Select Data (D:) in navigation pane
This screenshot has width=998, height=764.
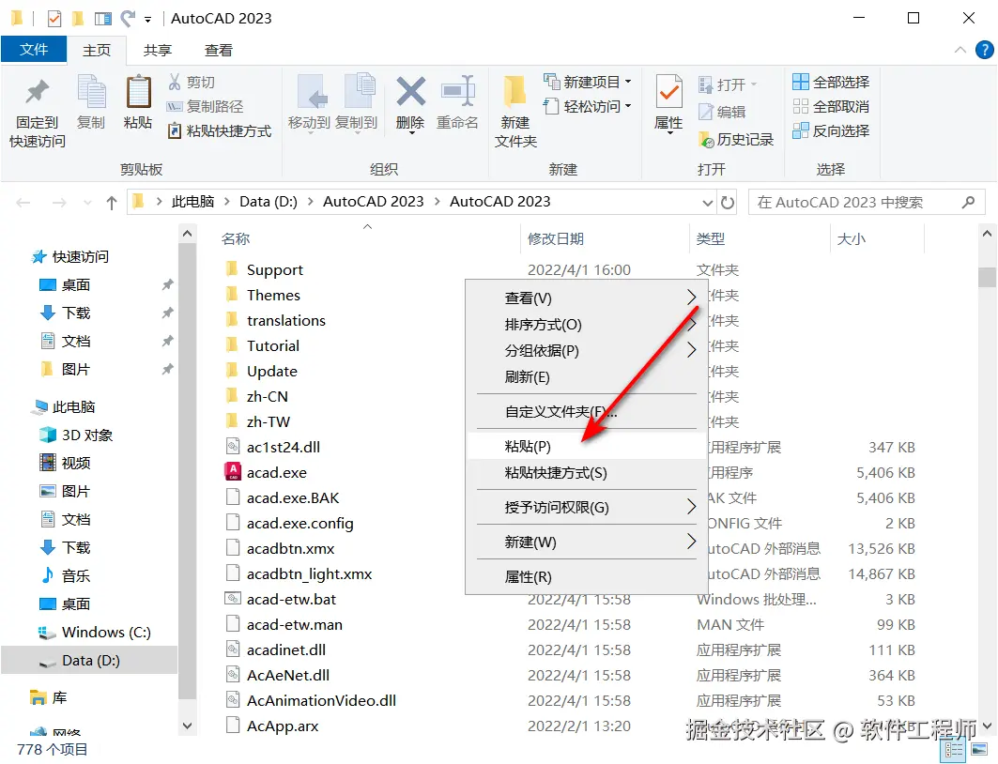point(89,661)
